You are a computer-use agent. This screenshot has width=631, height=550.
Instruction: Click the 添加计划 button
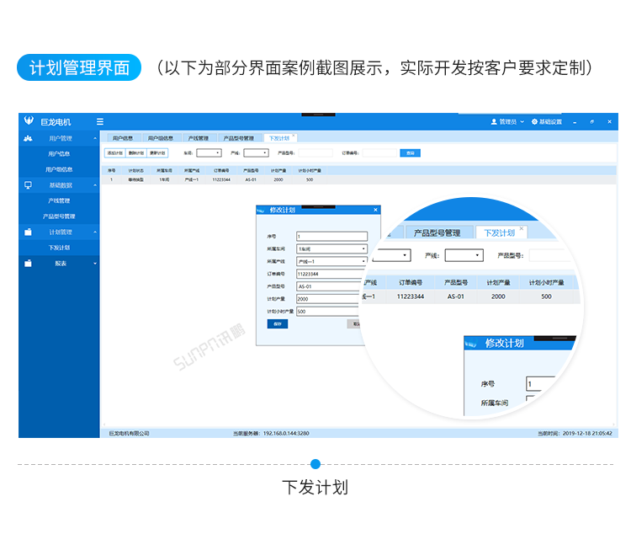[114, 153]
